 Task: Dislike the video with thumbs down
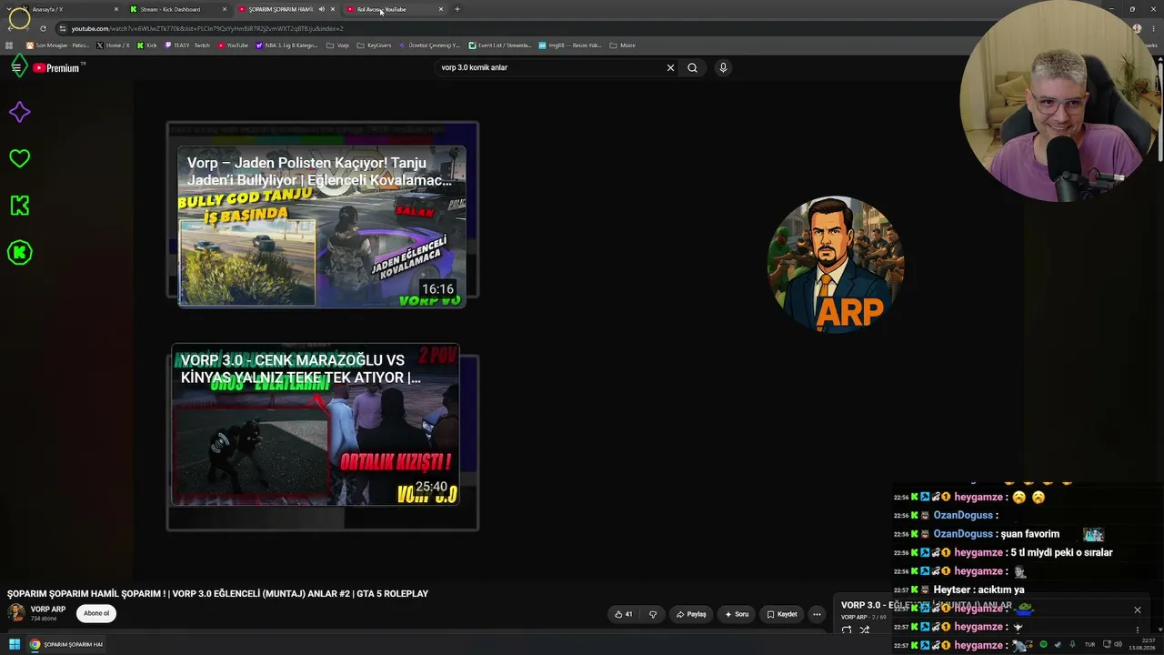pyautogui.click(x=653, y=614)
